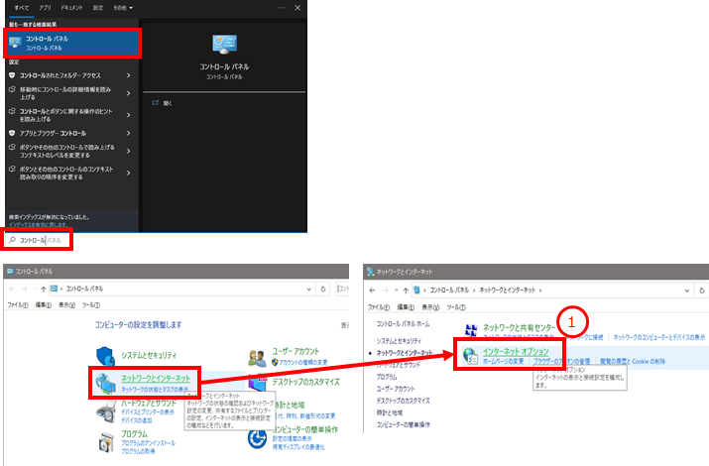Viewport: 709px width, 466px height.
Task: Click shield icon of アプリとブラウザー コントロール
Action: pyautogui.click(x=12, y=133)
